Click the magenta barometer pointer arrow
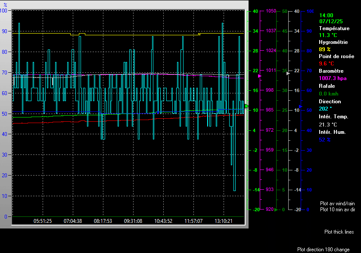Image resolution: width=361 pixels, height=253 pixels. (260, 76)
